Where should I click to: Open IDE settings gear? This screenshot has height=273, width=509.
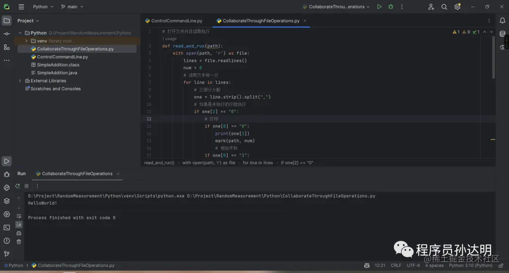click(457, 7)
